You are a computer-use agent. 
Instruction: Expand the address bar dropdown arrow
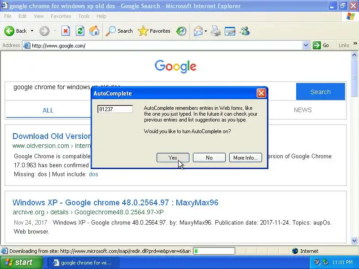click(x=306, y=46)
